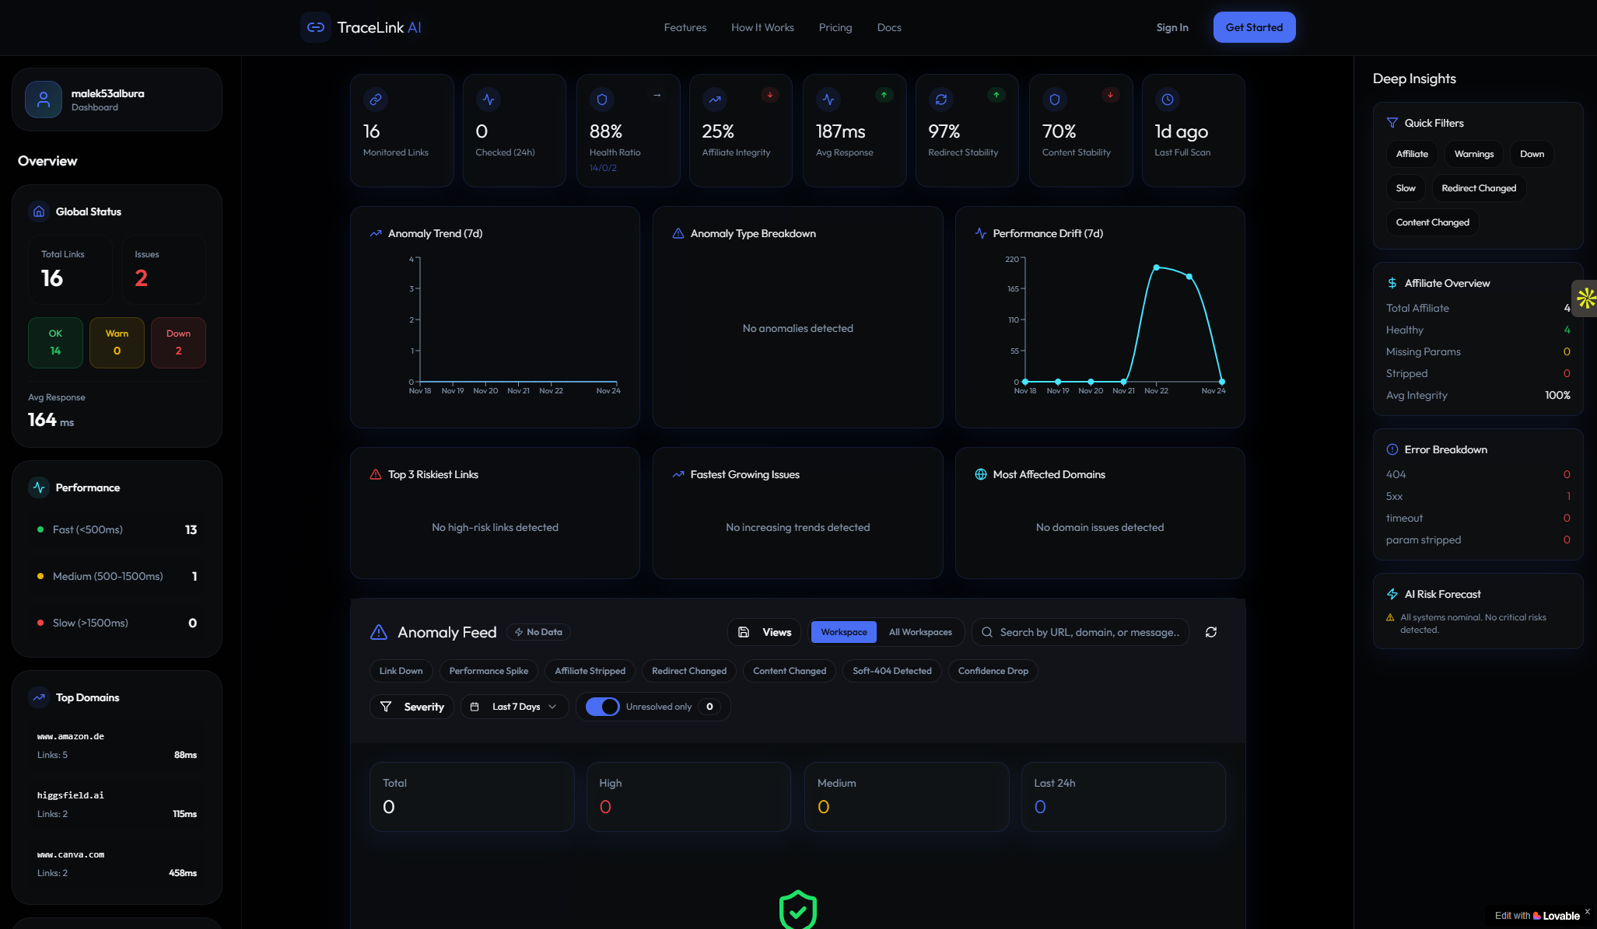This screenshot has height=929, width=1597.
Task: Open the Last 7 Days date dropdown
Action: [x=513, y=707]
